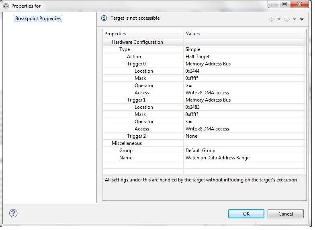315x230 pixels.
Task: Change the Trigger 0 Operator value >=
Action: pyautogui.click(x=244, y=85)
